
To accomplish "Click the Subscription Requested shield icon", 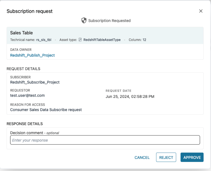I will 84,20.
